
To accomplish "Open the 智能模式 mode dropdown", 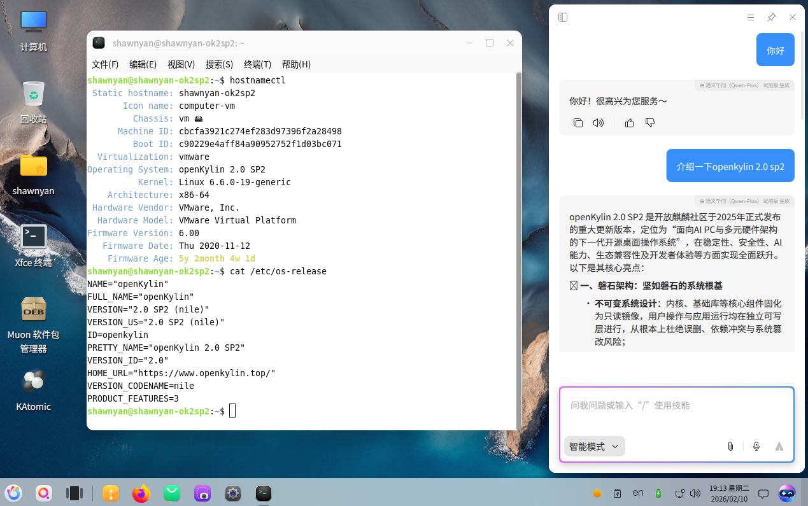I will (594, 446).
